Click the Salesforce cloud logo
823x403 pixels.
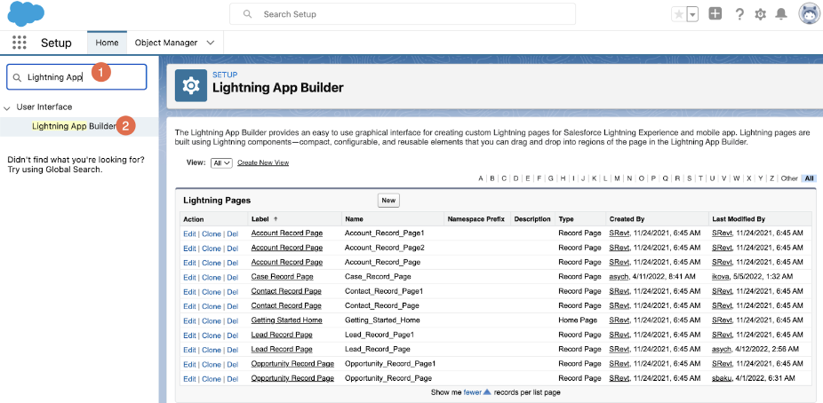(x=26, y=13)
